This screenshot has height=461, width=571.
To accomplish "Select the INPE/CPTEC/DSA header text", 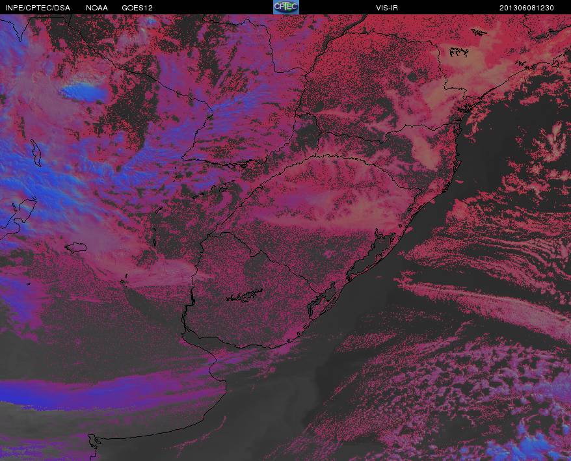I will pyautogui.click(x=38, y=8).
